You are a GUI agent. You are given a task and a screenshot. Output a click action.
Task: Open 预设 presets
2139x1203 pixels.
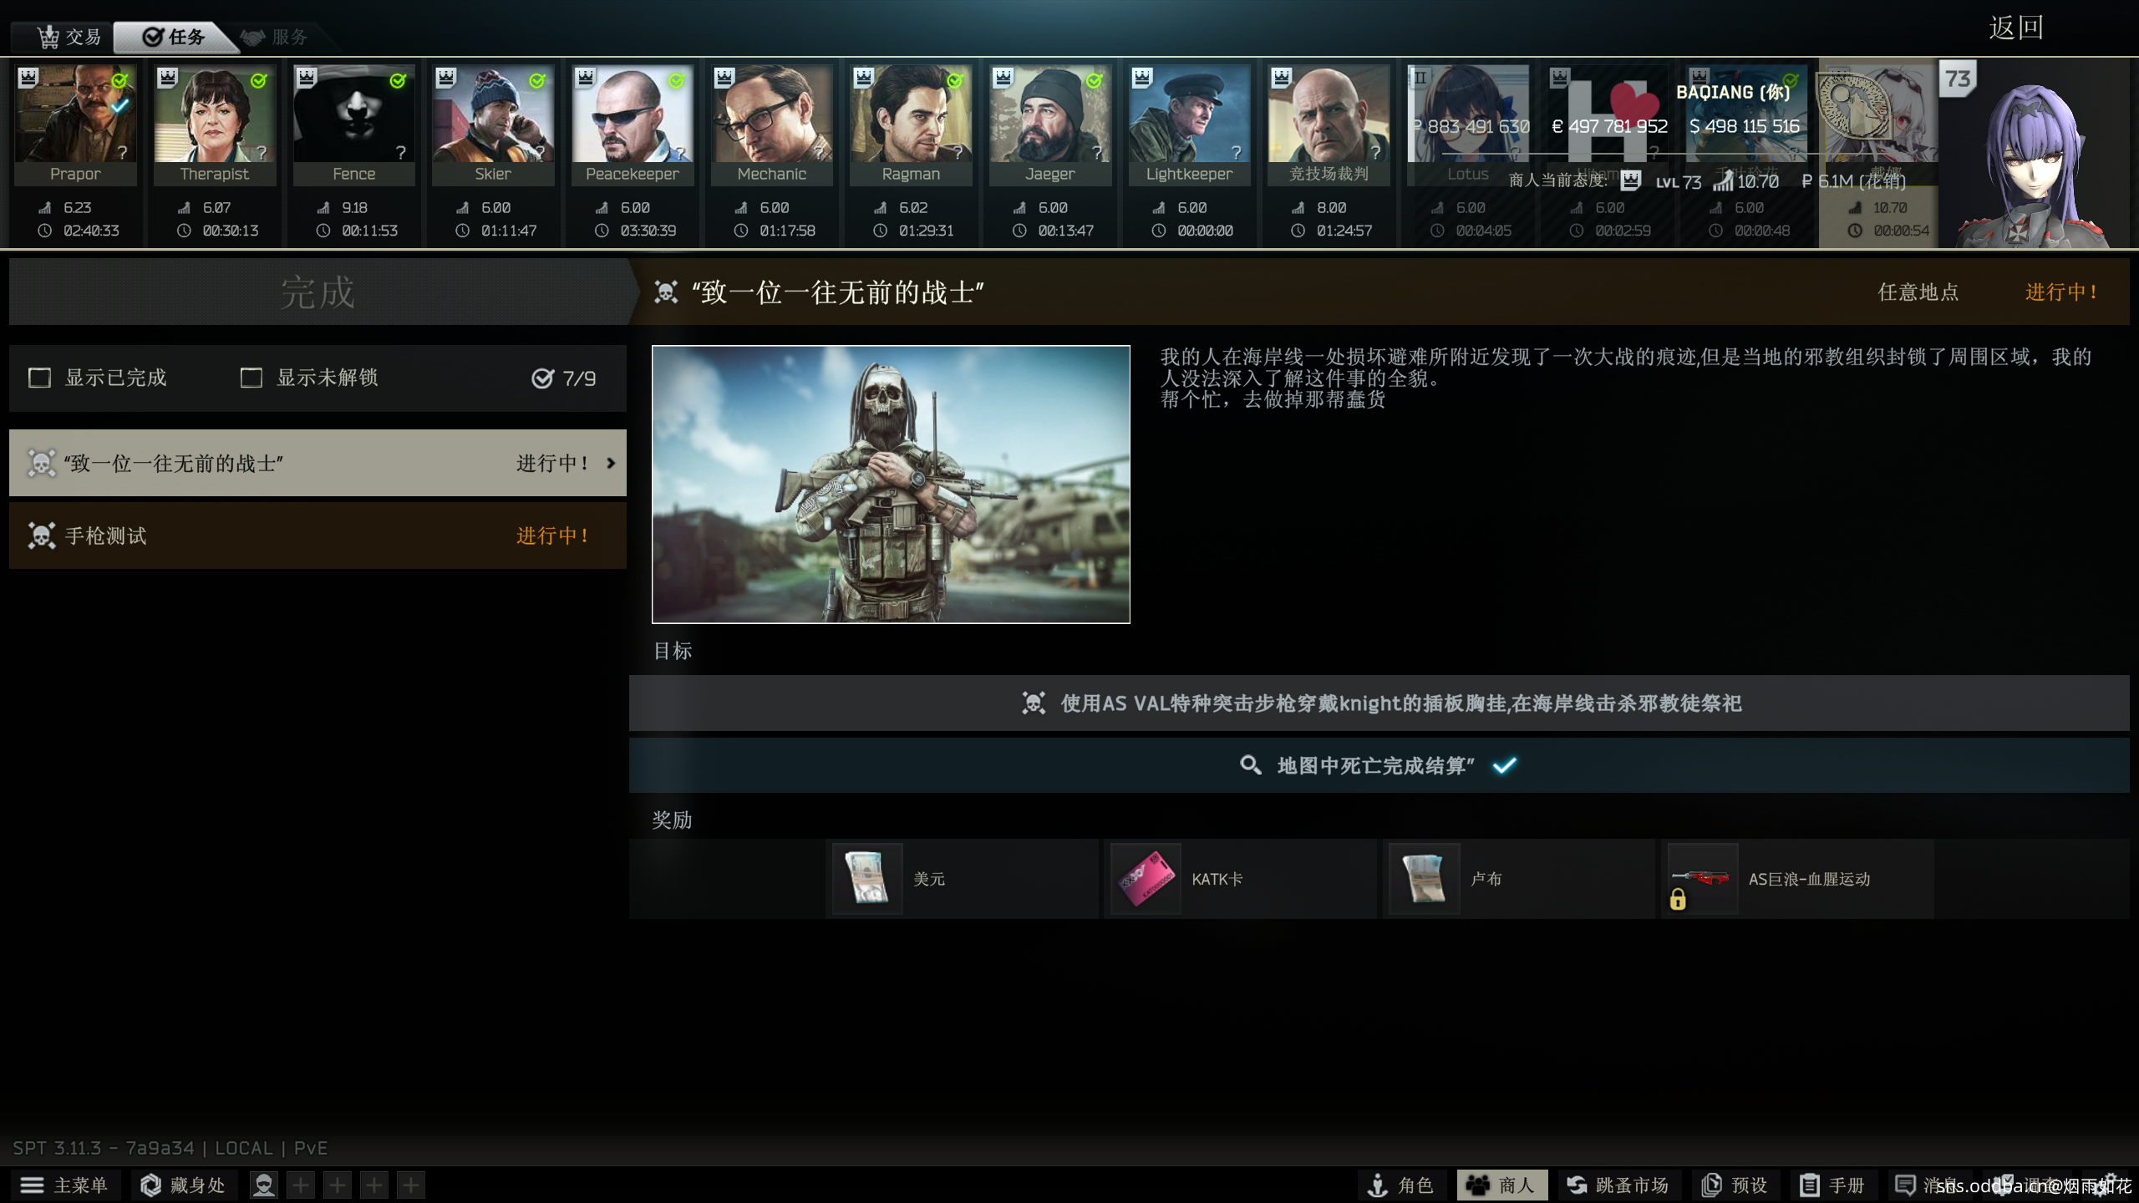click(x=1736, y=1185)
